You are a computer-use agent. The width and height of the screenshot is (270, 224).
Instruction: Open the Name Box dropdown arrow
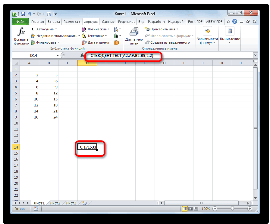[x=58, y=56]
